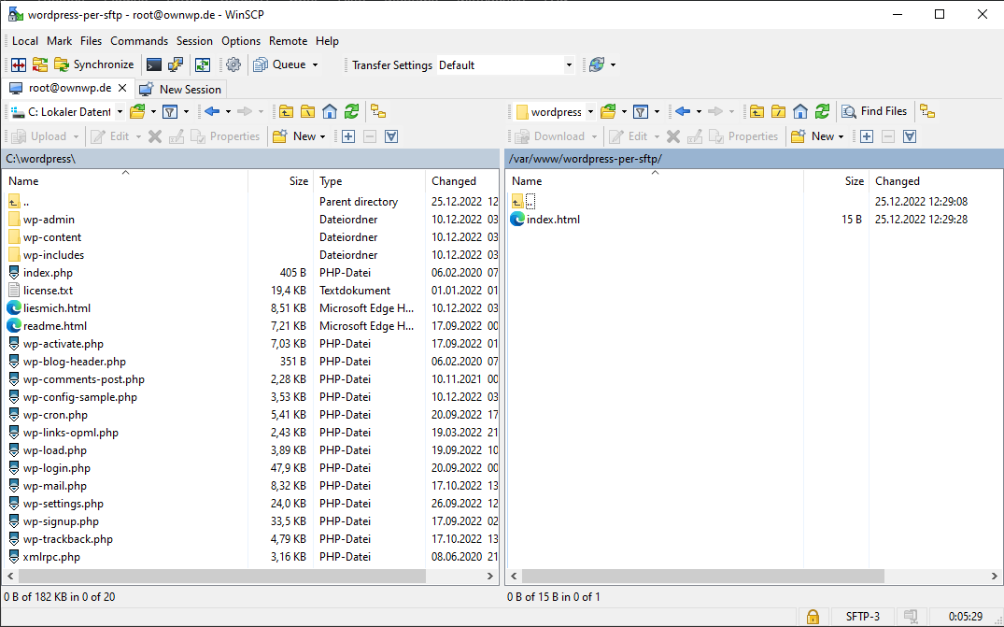Click the padlock icon in status bar
Viewport: 1004px width, 627px height.
pyautogui.click(x=812, y=617)
